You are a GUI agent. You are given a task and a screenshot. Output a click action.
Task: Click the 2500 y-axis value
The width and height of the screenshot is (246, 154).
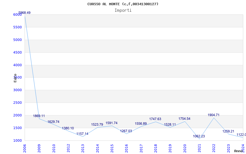coord(18,103)
